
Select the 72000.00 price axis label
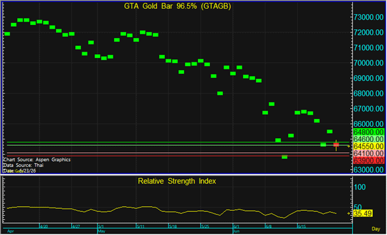pyautogui.click(x=369, y=32)
